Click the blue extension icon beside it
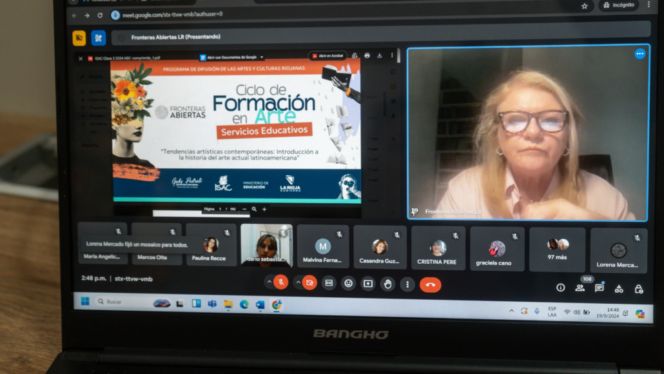664x374 pixels. click(98, 38)
